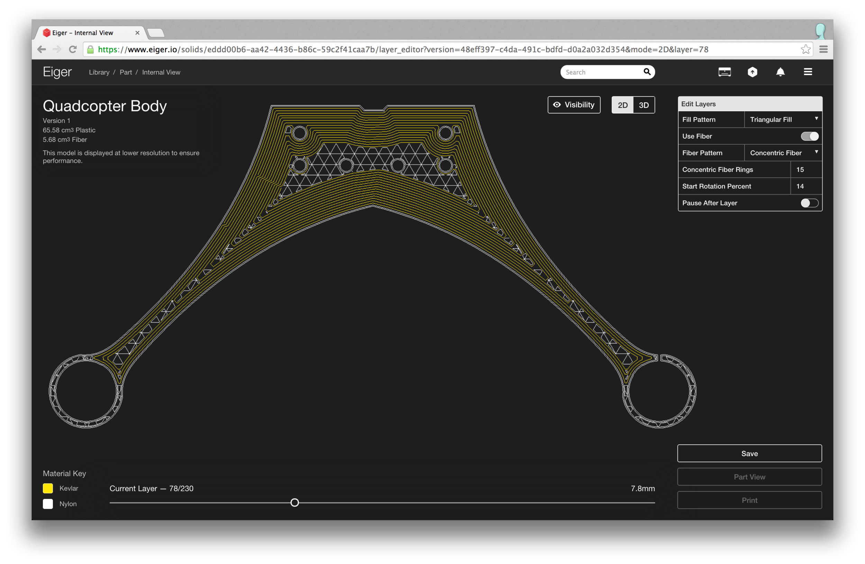Reload the page in browser
The height and width of the screenshot is (564, 865).
73,49
